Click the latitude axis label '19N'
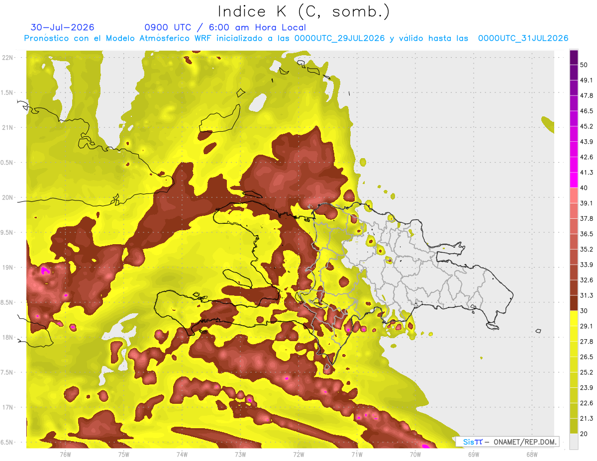 pos(8,268)
